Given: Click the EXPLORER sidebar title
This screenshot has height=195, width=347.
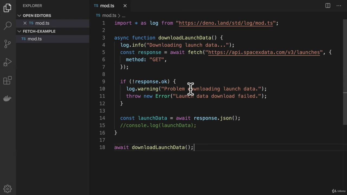Looking at the screenshot, I should tap(32, 6).
